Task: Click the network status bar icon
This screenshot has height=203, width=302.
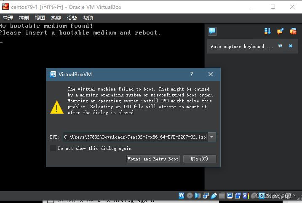Action: (206, 196)
